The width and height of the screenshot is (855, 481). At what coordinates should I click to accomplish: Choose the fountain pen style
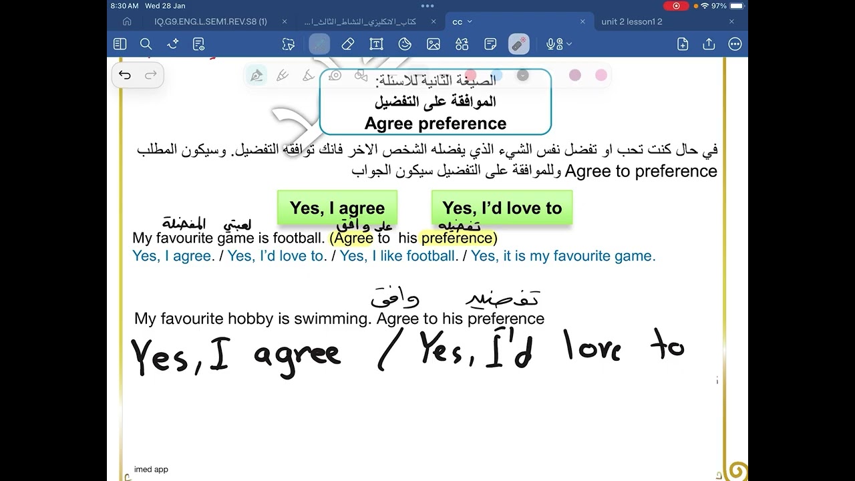(x=256, y=75)
